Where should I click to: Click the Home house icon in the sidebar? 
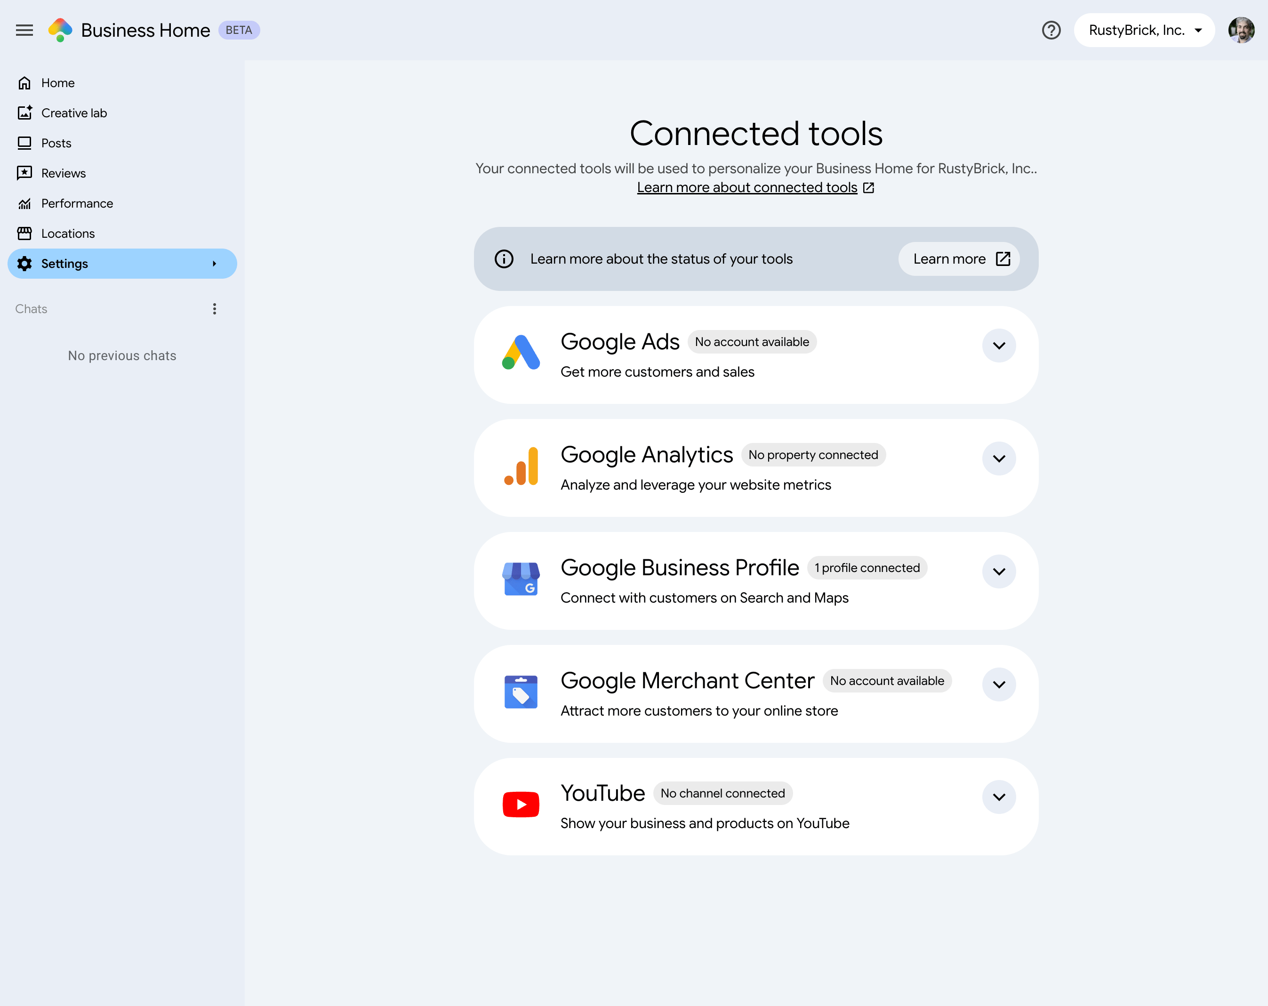tap(24, 83)
